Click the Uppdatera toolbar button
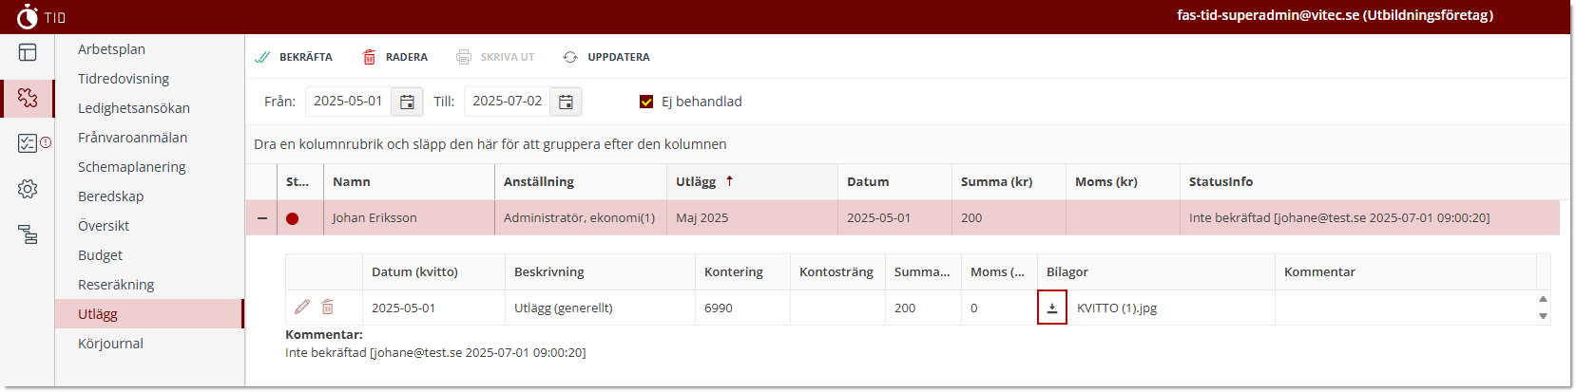Image resolution: width=1576 pixels, height=392 pixels. click(x=606, y=57)
